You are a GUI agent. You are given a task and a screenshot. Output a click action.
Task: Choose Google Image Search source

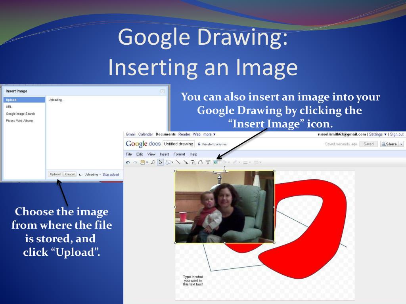coord(21,114)
